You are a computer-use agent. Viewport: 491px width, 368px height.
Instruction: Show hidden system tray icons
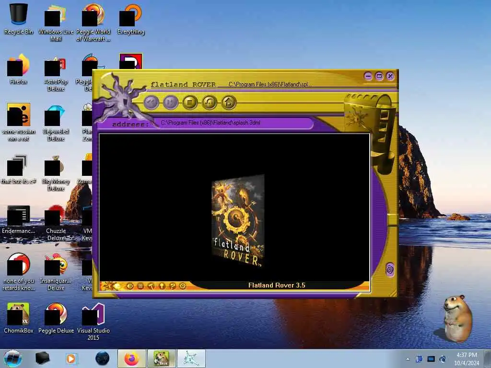click(x=408, y=359)
